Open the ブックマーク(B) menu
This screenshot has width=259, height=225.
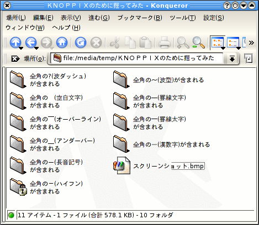click(140, 18)
